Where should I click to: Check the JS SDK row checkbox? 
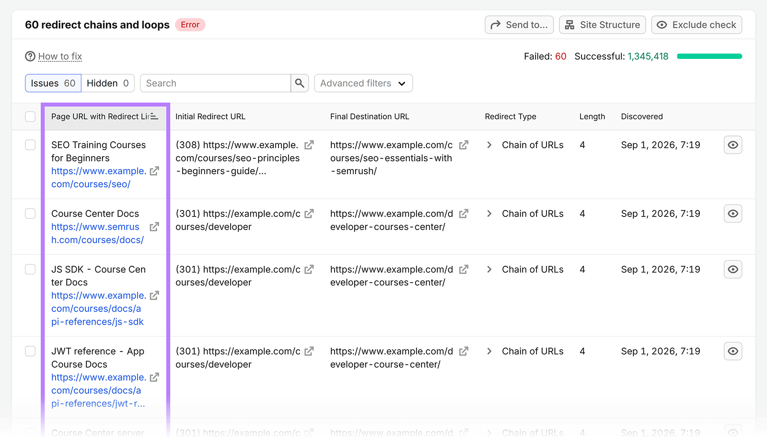click(x=30, y=269)
